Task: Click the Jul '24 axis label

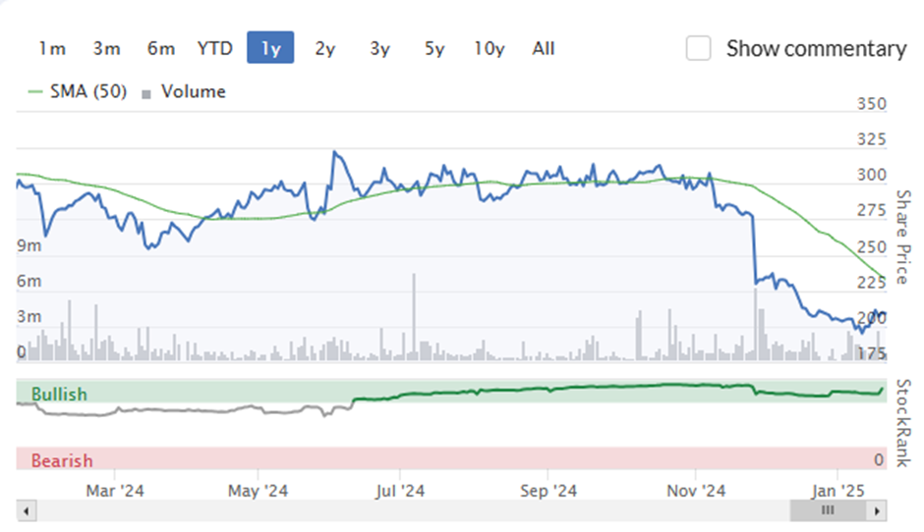Action: 400,491
